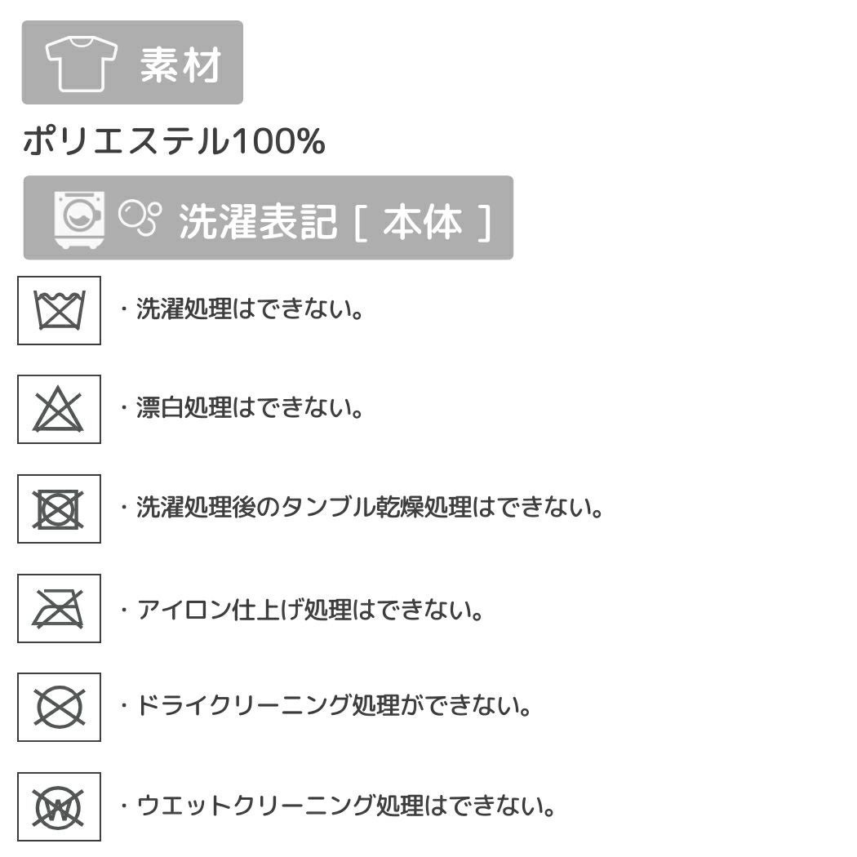Click the text アイロン仕上げ処理はできない
The image size is (857, 857).
[x=309, y=609]
